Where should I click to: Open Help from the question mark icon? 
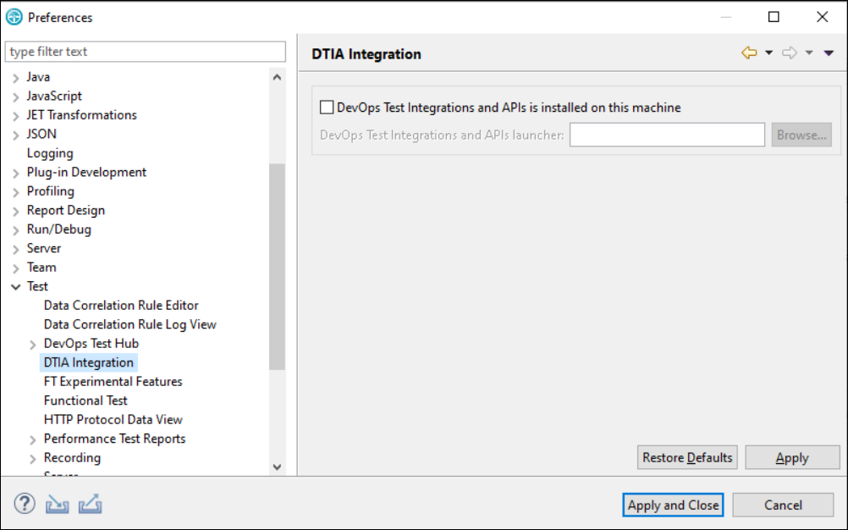[x=24, y=504]
